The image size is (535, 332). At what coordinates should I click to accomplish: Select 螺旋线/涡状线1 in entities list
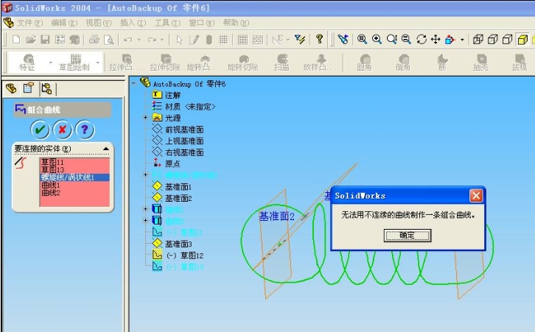point(74,177)
